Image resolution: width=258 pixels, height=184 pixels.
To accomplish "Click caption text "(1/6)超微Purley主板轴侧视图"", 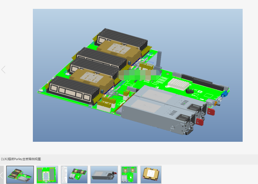I will (21, 159).
